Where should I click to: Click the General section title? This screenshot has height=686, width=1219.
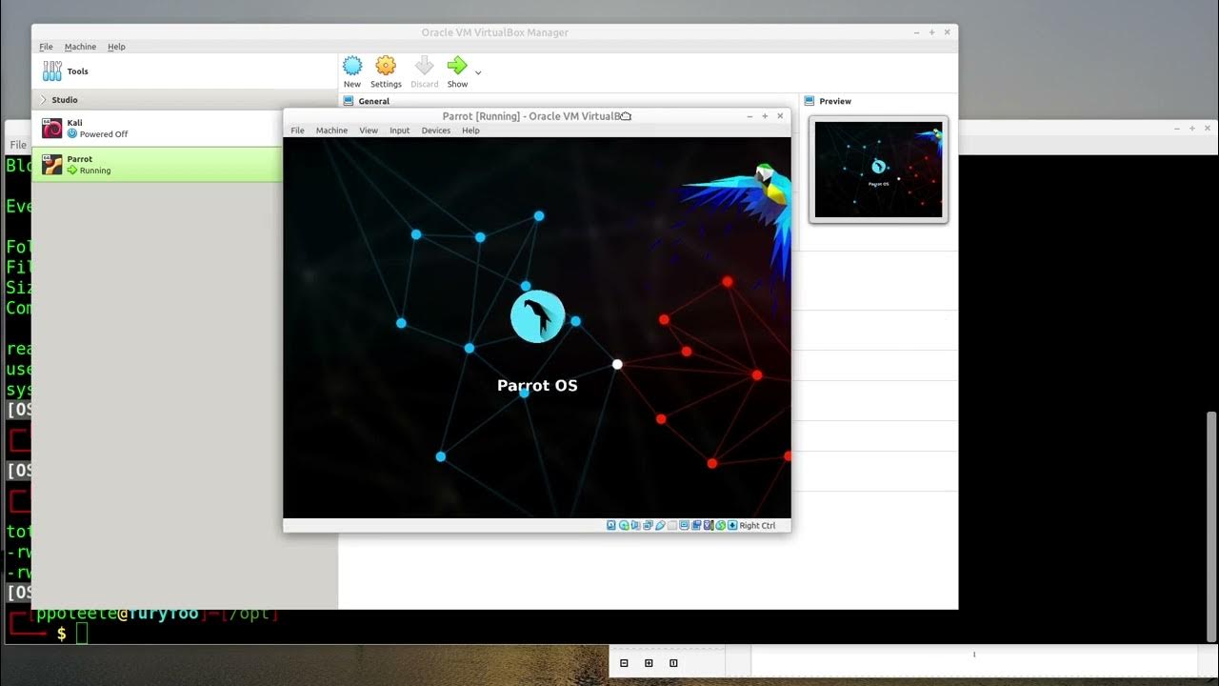374,101
